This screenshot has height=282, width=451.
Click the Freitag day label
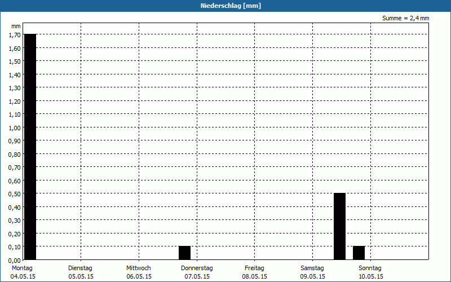[x=254, y=268]
